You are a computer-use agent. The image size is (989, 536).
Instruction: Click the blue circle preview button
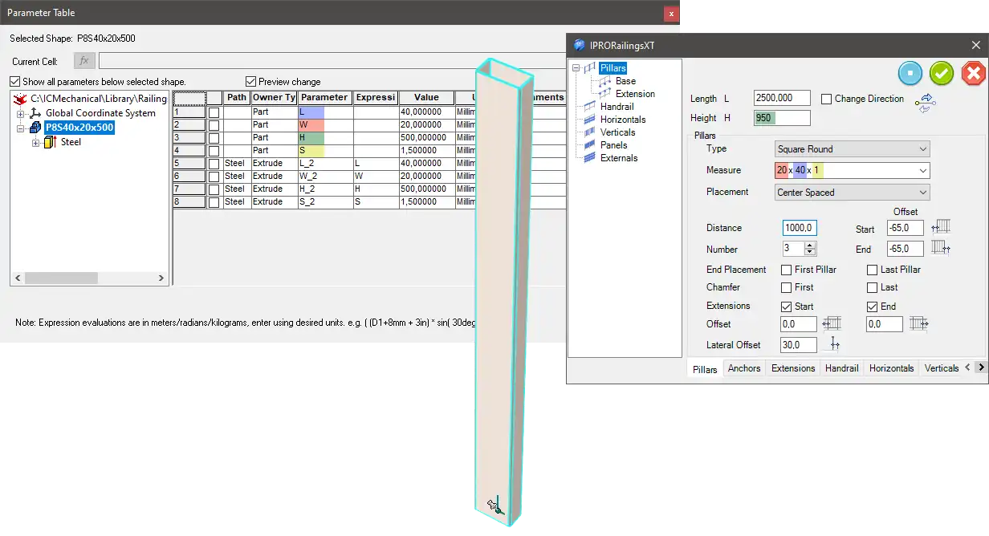tap(910, 74)
